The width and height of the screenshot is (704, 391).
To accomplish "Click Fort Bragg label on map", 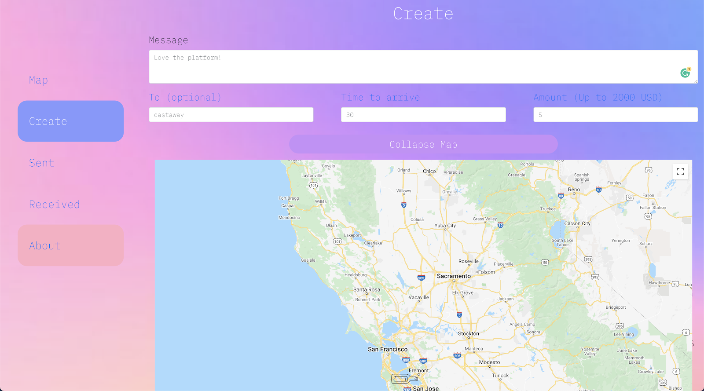I will (289, 198).
